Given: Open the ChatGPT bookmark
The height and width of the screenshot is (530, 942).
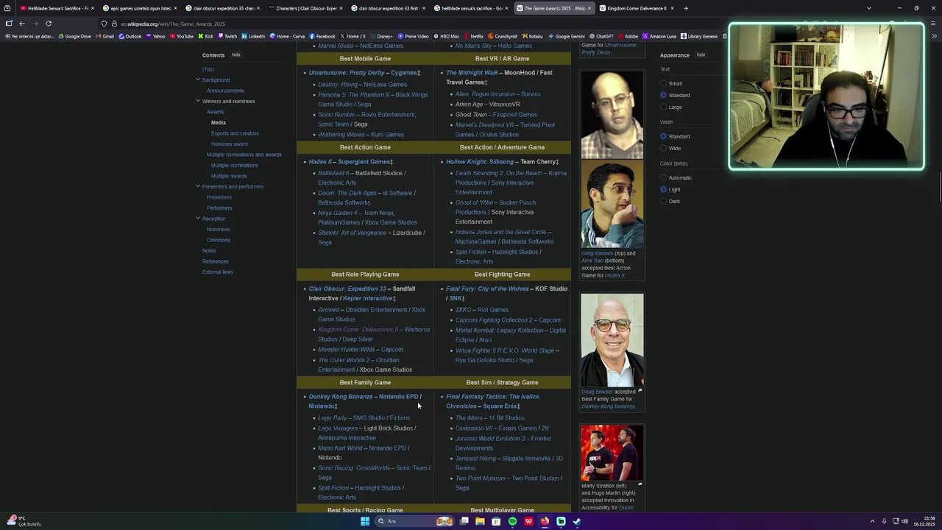Looking at the screenshot, I should tap(601, 36).
